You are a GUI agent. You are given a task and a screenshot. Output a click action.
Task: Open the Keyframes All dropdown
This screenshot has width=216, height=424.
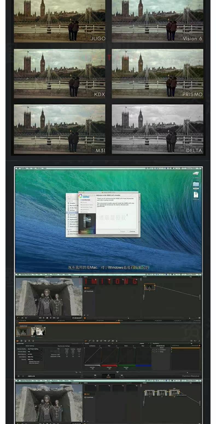tap(195, 343)
